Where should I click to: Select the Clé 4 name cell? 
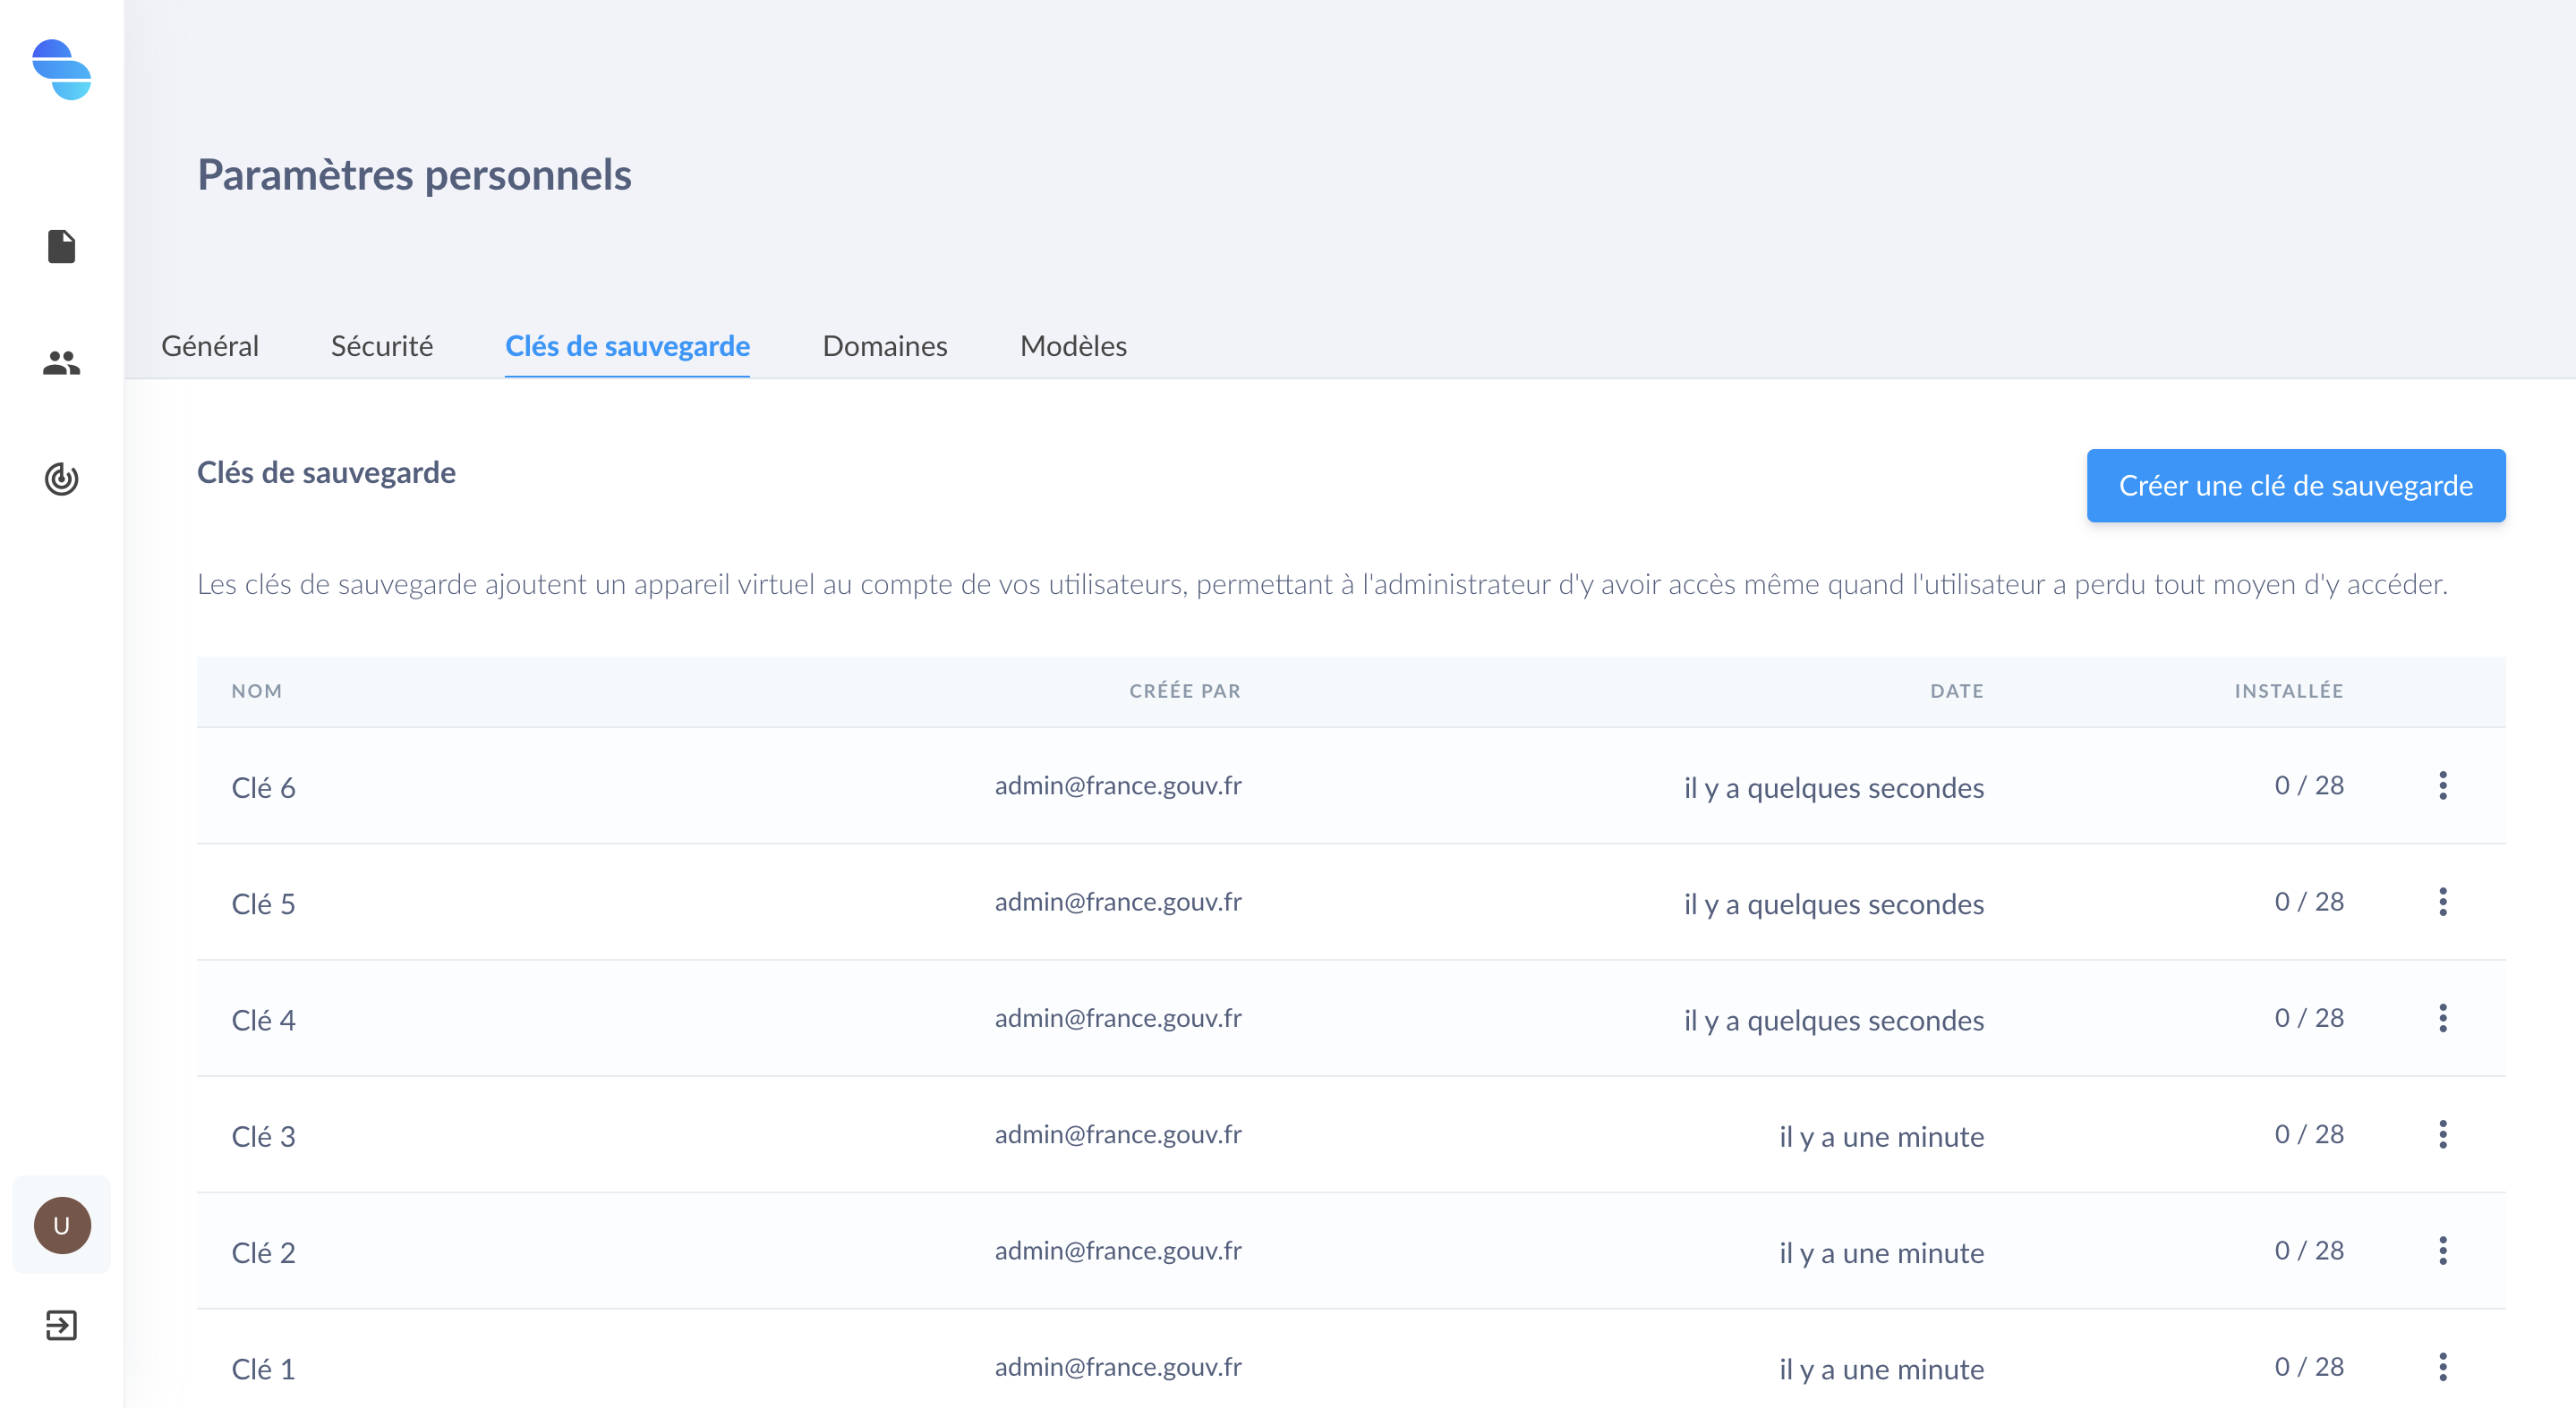point(264,1021)
